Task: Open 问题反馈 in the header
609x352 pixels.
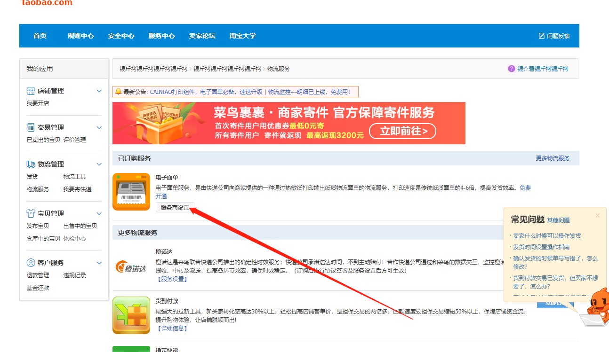Action: [x=554, y=36]
